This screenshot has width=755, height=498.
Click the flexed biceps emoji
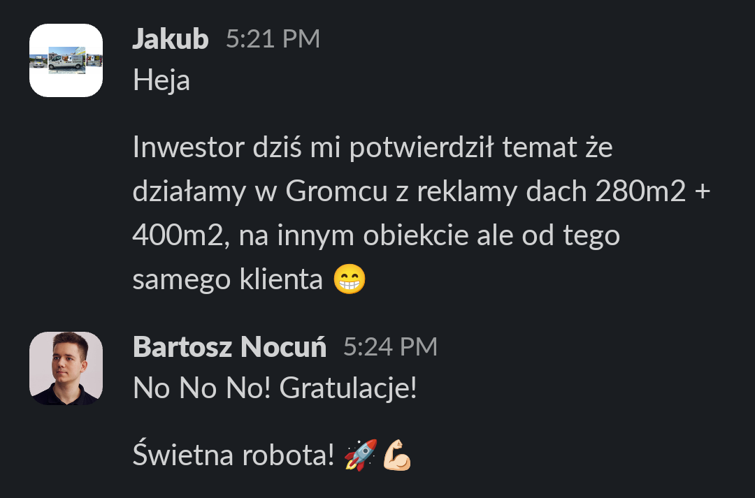(x=397, y=455)
